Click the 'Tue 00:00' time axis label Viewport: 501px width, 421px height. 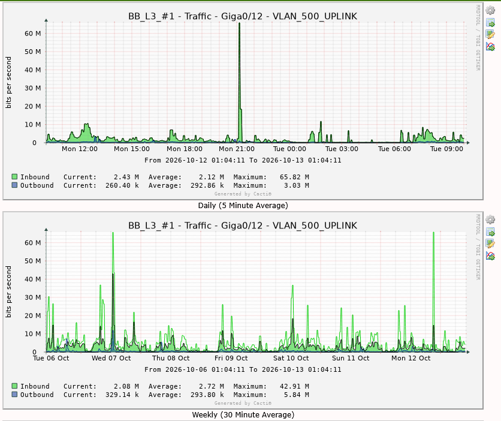point(289,149)
